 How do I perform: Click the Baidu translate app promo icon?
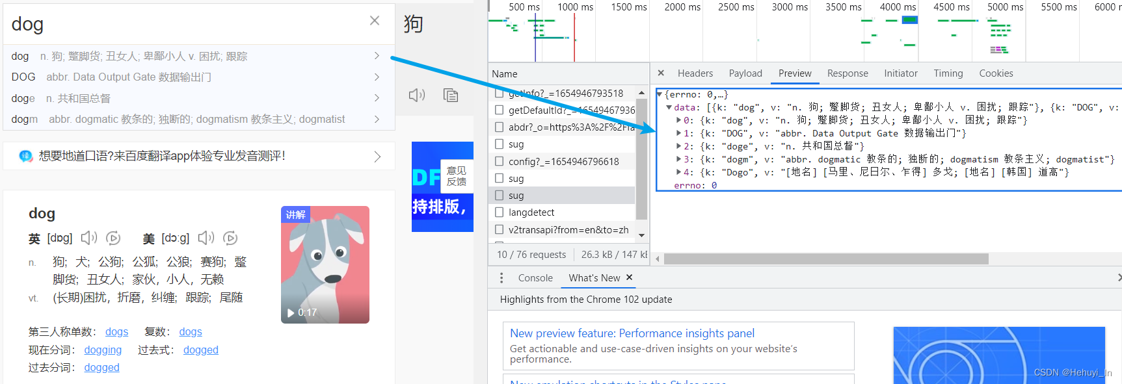coord(26,156)
